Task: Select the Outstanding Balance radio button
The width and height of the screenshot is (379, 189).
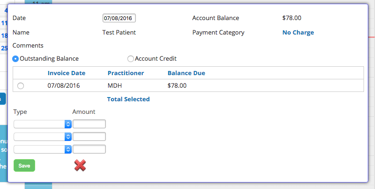Action: pyautogui.click(x=15, y=59)
